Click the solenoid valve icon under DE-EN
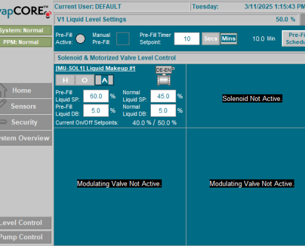305x246 pixels. 164,80
